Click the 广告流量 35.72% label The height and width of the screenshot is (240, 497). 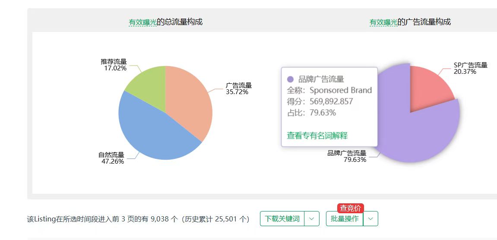239,89
